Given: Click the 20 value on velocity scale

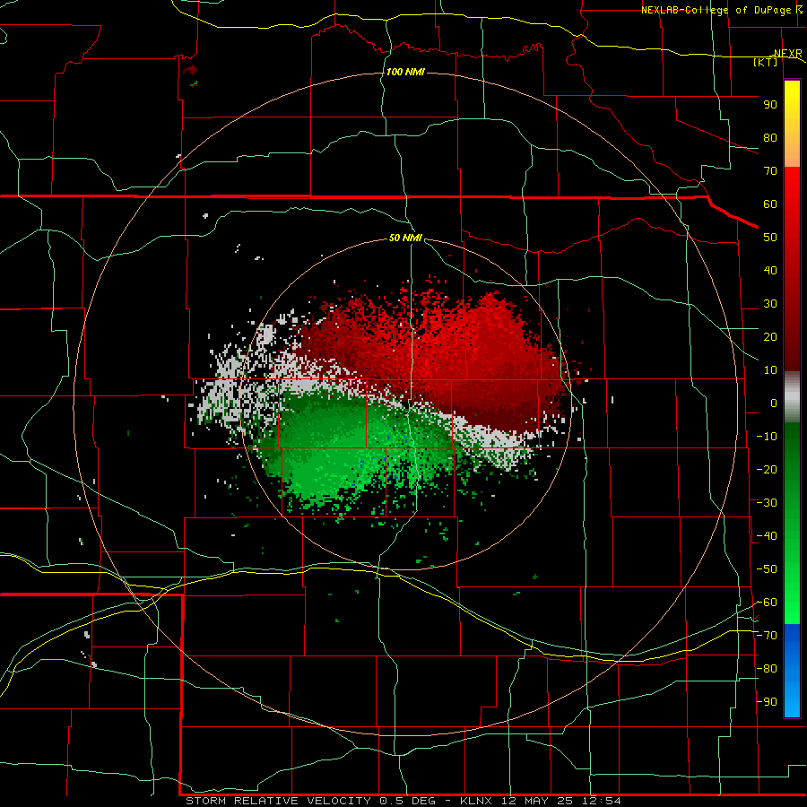Looking at the screenshot, I should (770, 336).
